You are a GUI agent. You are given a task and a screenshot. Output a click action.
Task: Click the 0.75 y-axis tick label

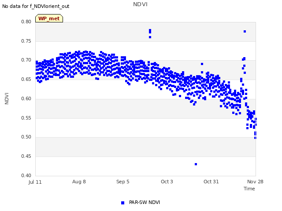pos(26,41)
